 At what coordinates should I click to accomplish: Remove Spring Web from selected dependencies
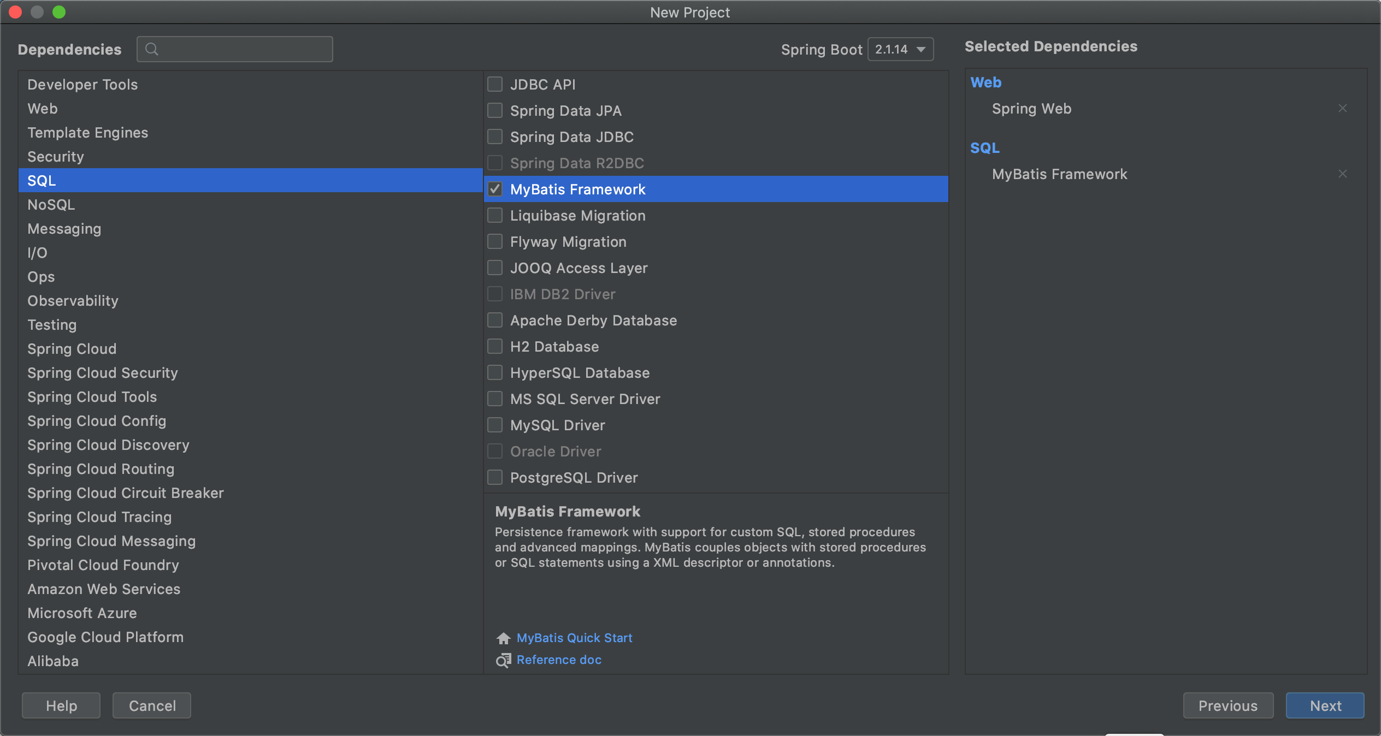pyautogui.click(x=1343, y=109)
